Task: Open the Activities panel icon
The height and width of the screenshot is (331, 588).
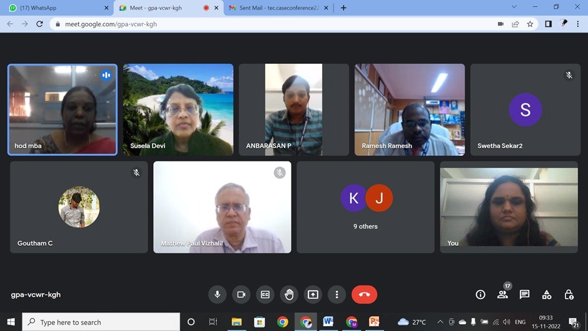Action: [547, 295]
